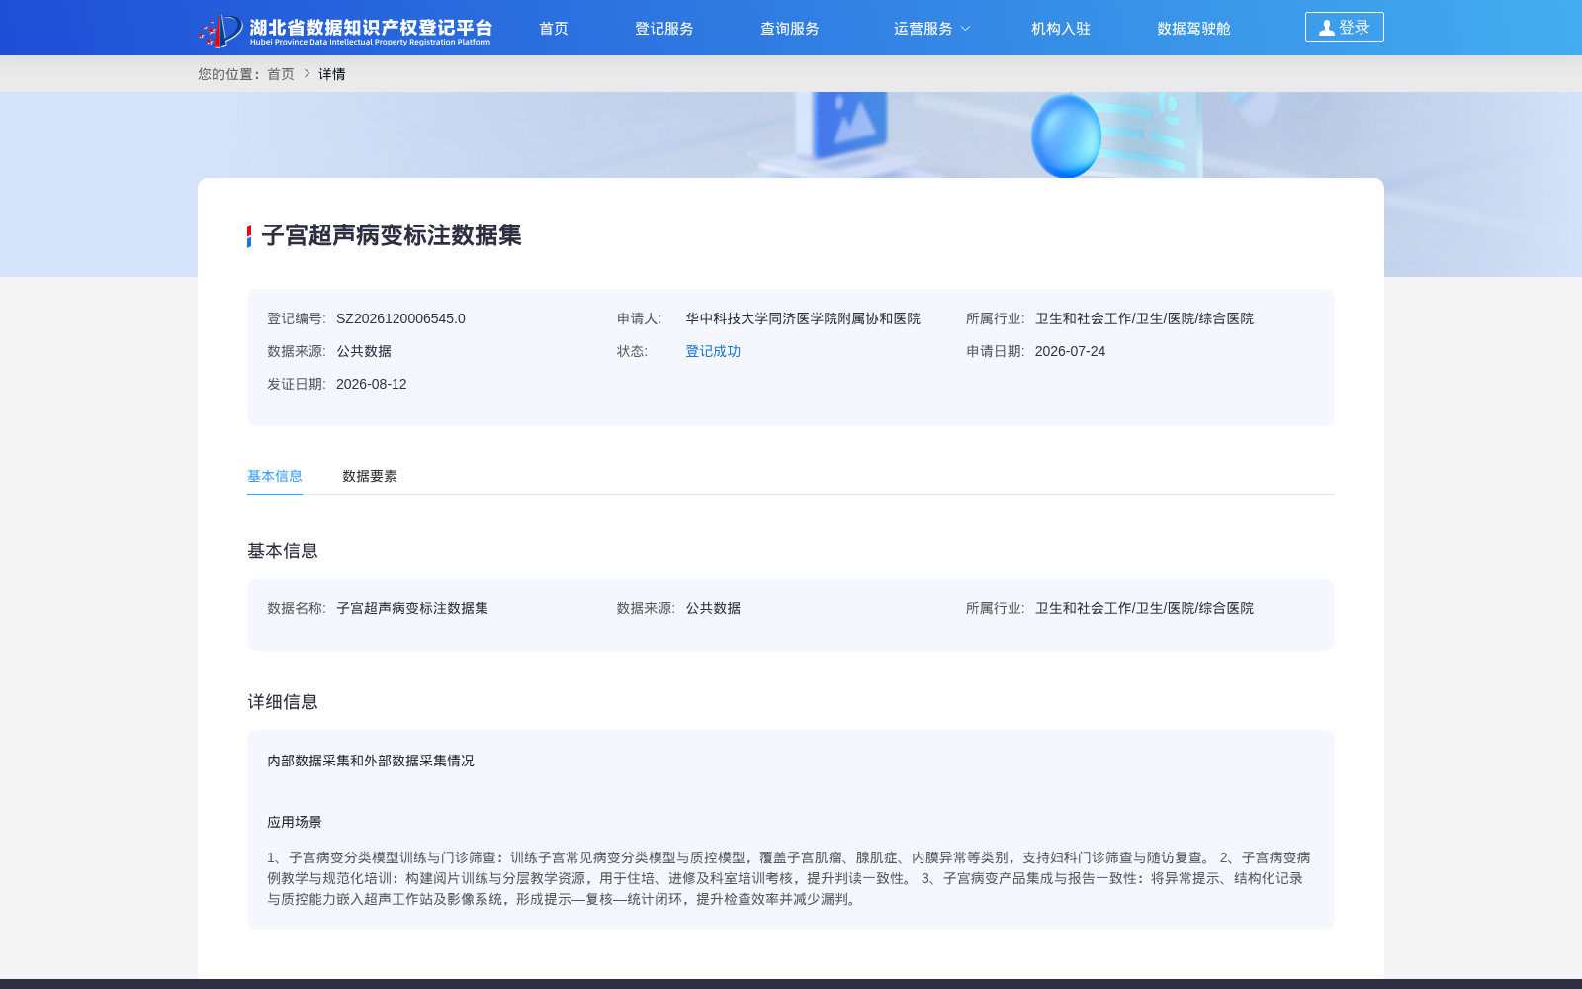Click the data name value in 基本信息 section
The image size is (1582, 989).
412,608
